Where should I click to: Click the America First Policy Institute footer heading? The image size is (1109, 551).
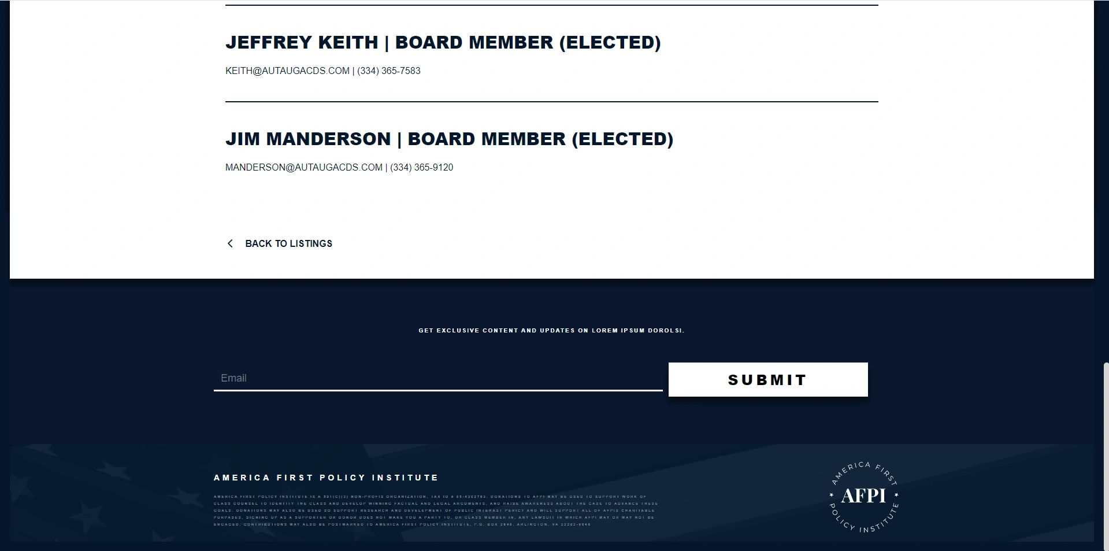tap(326, 478)
